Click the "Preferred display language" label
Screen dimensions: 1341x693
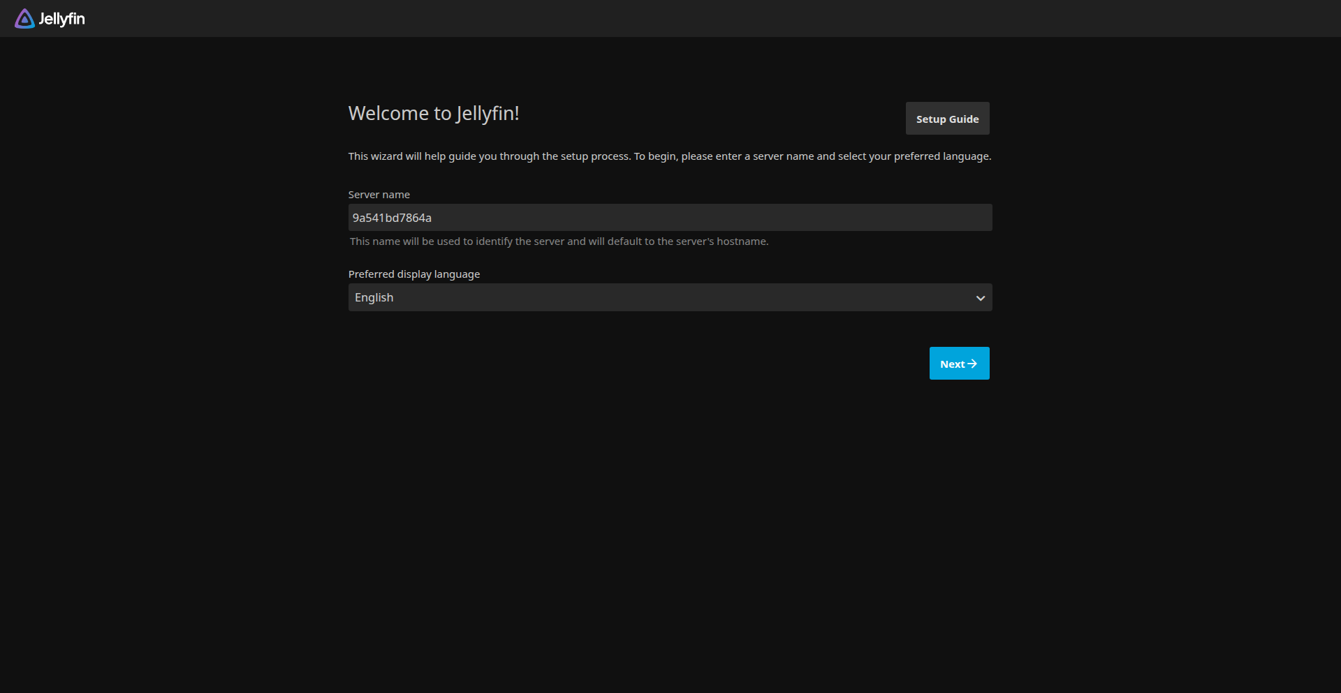point(413,274)
